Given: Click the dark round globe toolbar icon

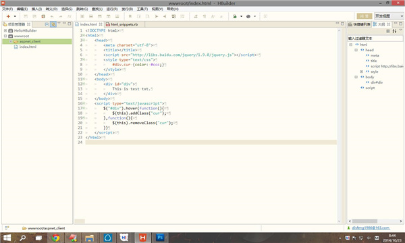Looking at the screenshot, I should [248, 16].
